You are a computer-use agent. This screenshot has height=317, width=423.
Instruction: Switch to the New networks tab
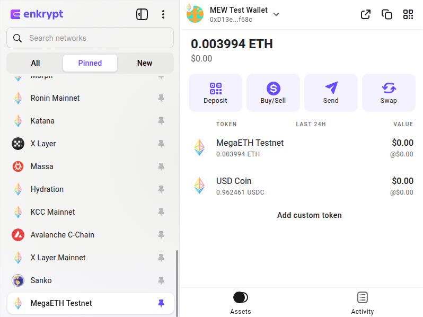145,63
